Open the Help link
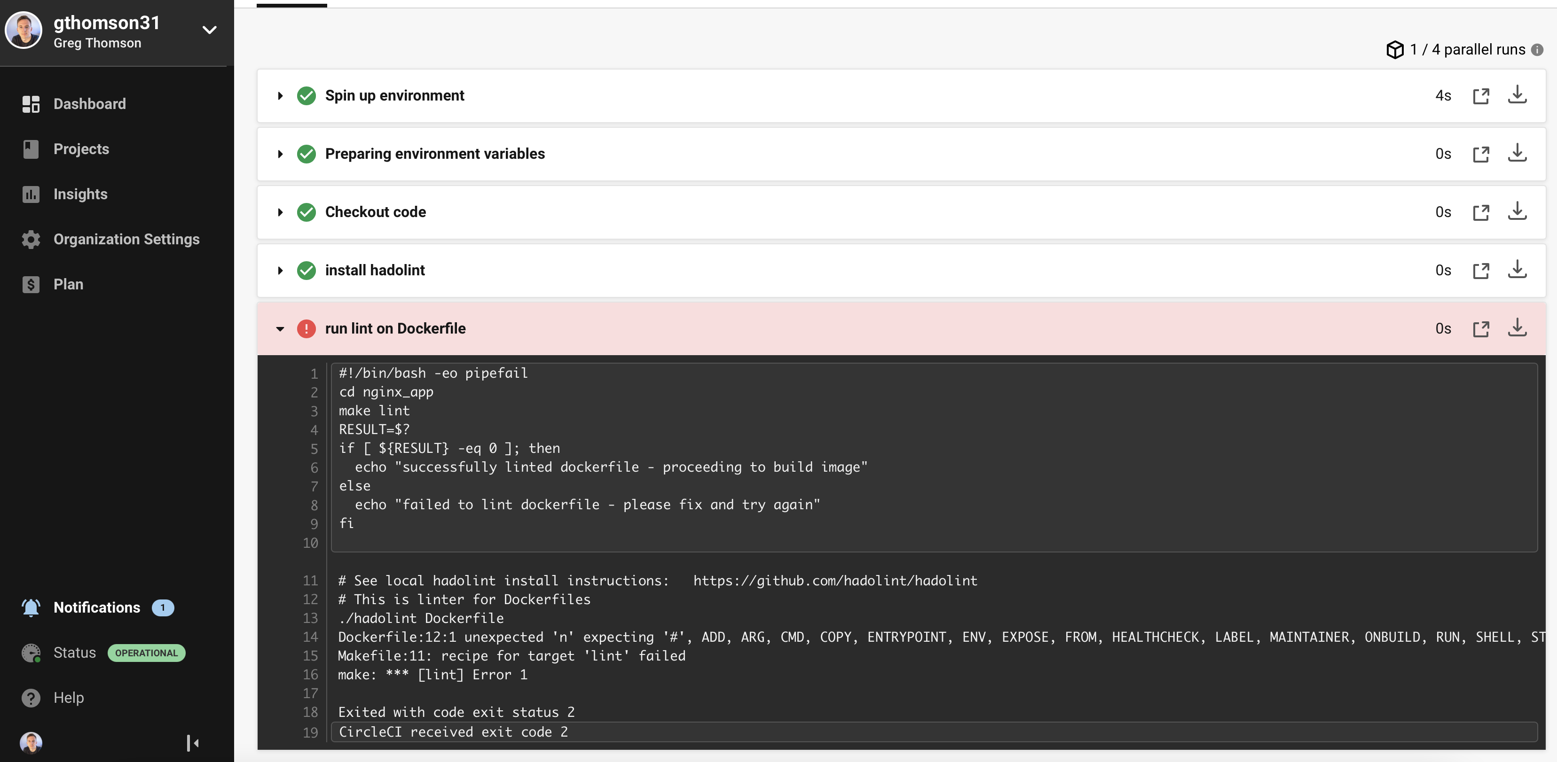This screenshot has height=762, width=1557. tap(68, 697)
